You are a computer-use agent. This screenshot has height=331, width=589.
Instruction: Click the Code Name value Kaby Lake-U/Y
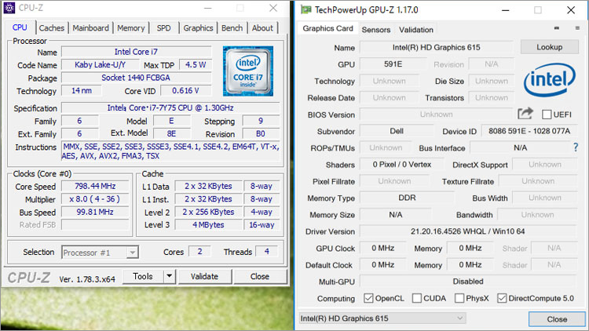[x=100, y=65]
